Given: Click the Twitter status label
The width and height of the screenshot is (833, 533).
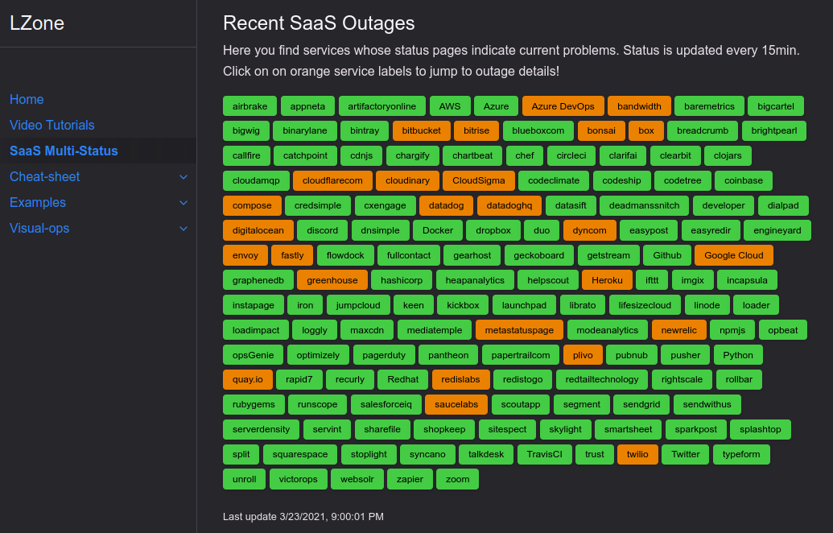Looking at the screenshot, I should [685, 454].
